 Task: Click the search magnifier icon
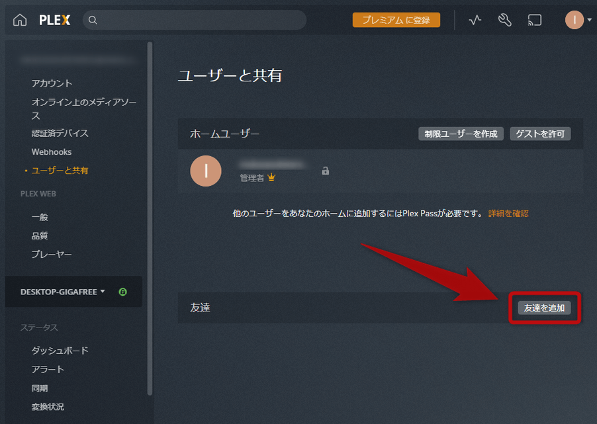click(x=93, y=20)
